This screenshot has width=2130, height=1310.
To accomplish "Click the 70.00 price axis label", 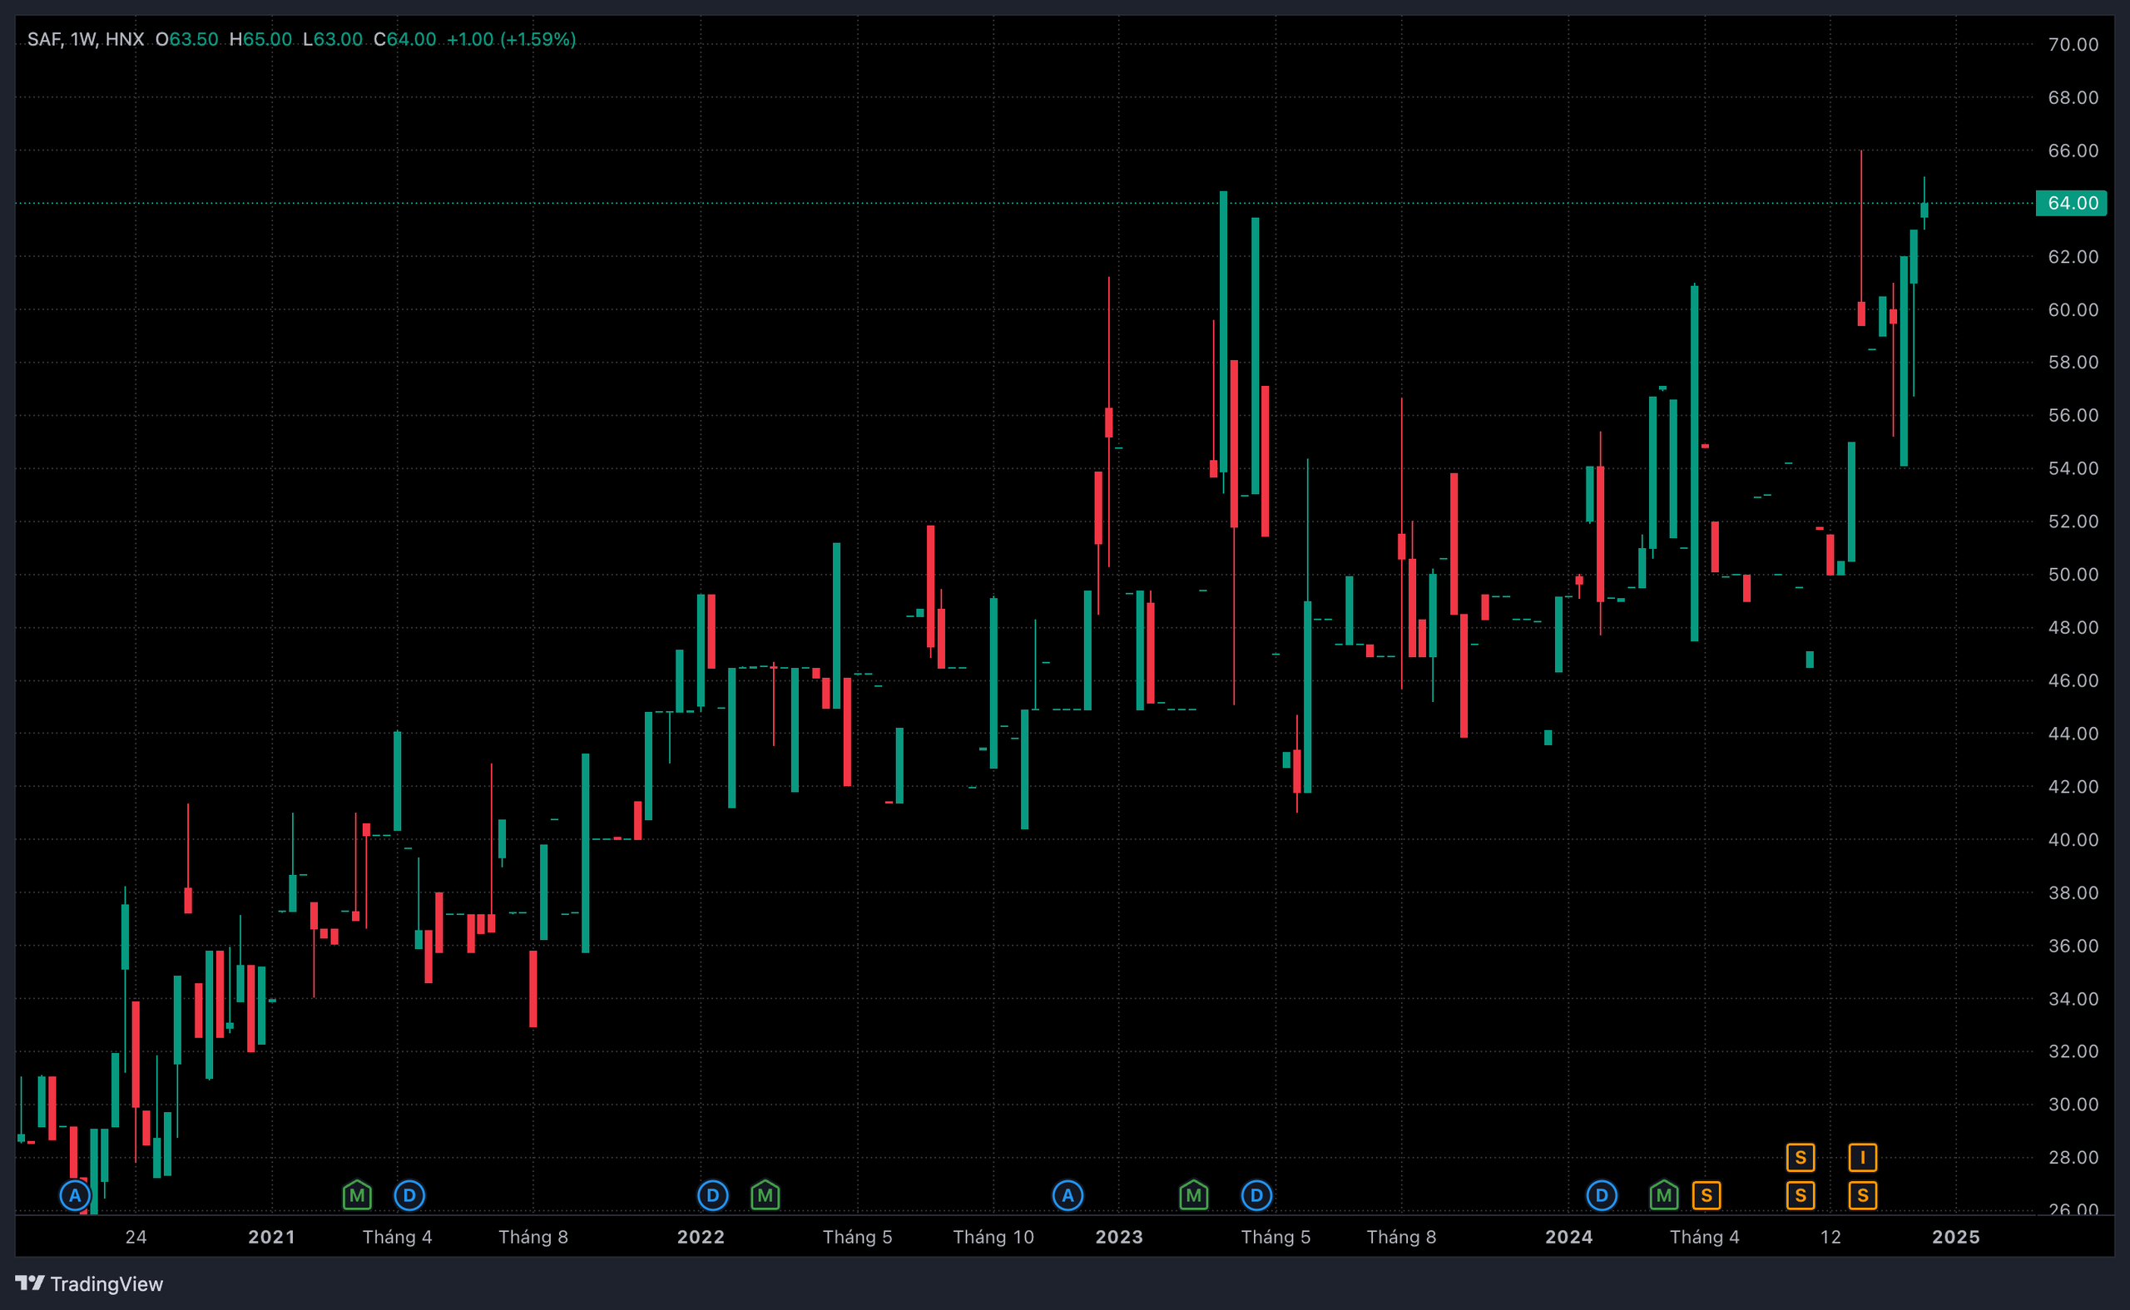I will click(2073, 44).
